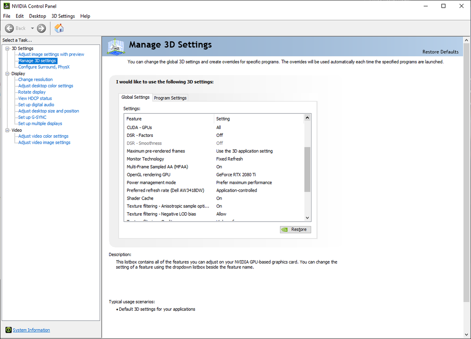
Task: Click 'Prefer maximum performance' setting value
Action: pyautogui.click(x=244, y=182)
